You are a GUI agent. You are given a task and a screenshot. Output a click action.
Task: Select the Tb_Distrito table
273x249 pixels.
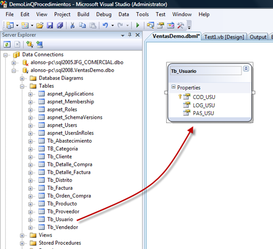[x=60, y=180]
